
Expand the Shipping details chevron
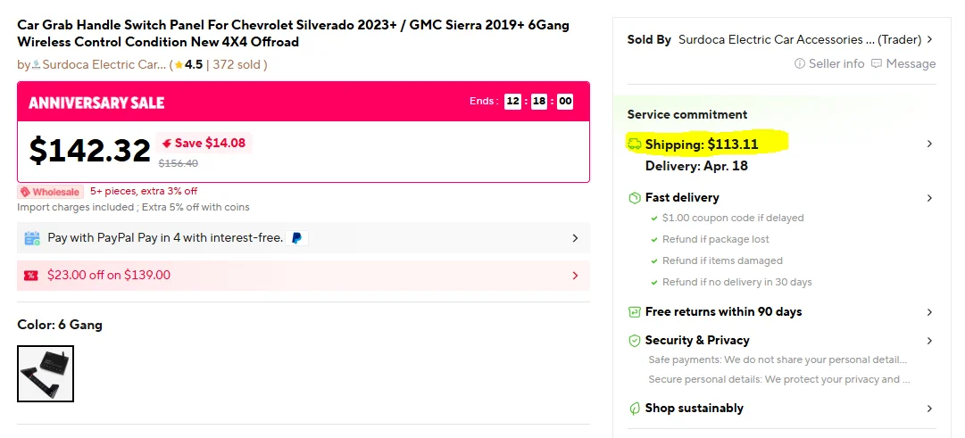click(929, 144)
